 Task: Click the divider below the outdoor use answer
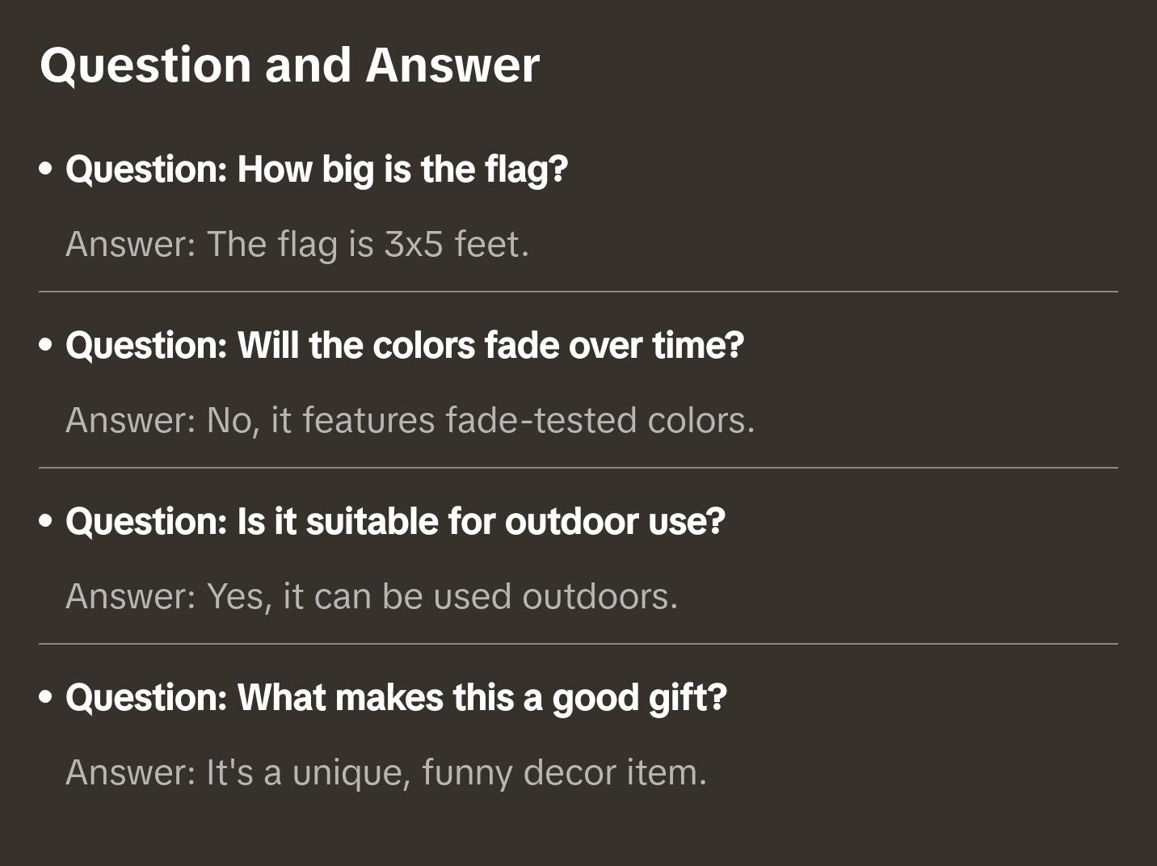tap(578, 644)
